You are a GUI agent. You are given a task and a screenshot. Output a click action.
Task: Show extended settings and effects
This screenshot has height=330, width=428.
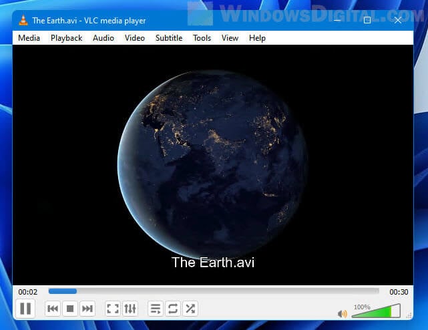(x=130, y=309)
